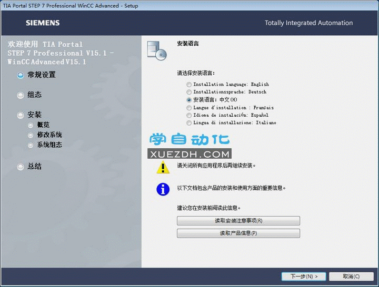
Task: Click the 请选择安装语言 label
Action: click(x=196, y=73)
